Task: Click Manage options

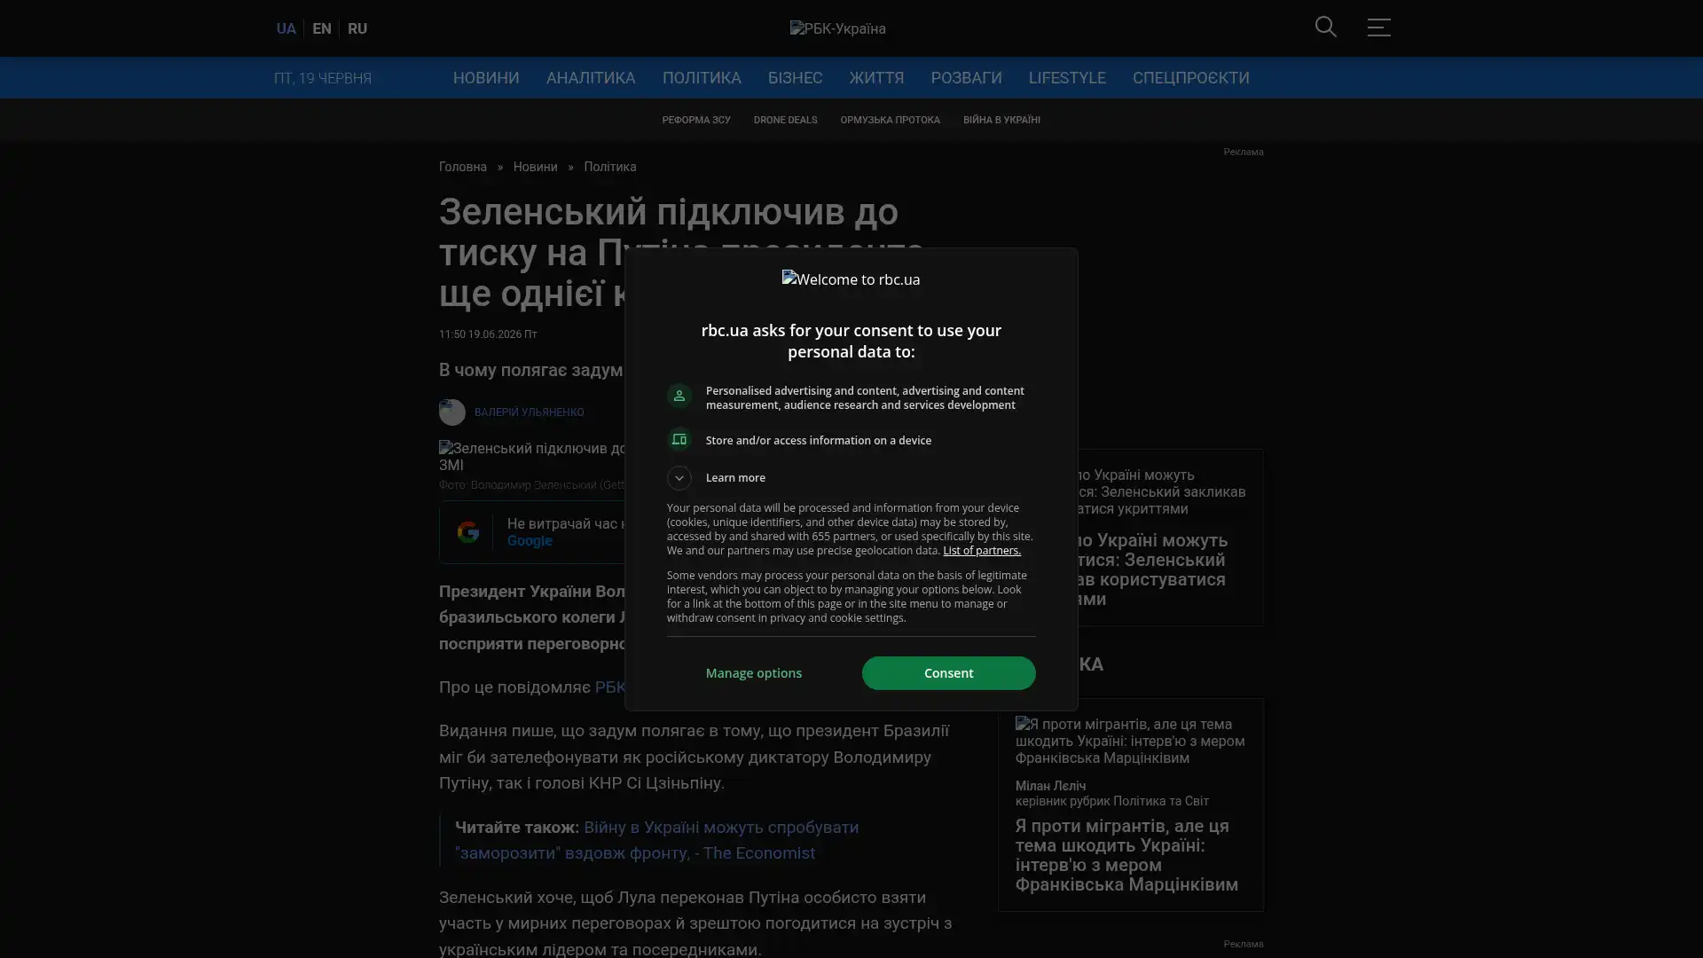Action: point(753,673)
